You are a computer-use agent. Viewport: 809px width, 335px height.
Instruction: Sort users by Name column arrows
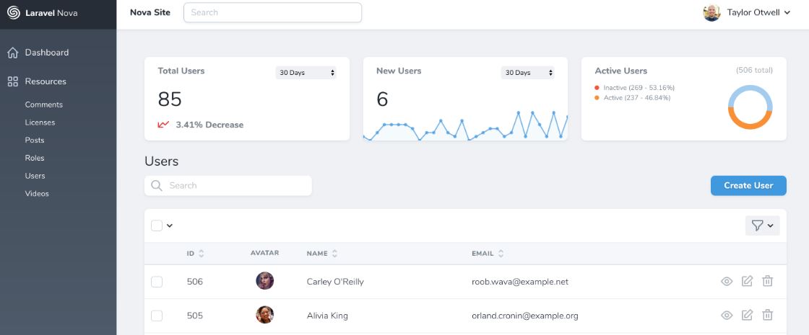point(335,254)
